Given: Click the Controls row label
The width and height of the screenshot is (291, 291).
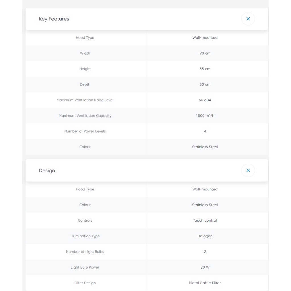Looking at the screenshot, I should click(x=85, y=221).
